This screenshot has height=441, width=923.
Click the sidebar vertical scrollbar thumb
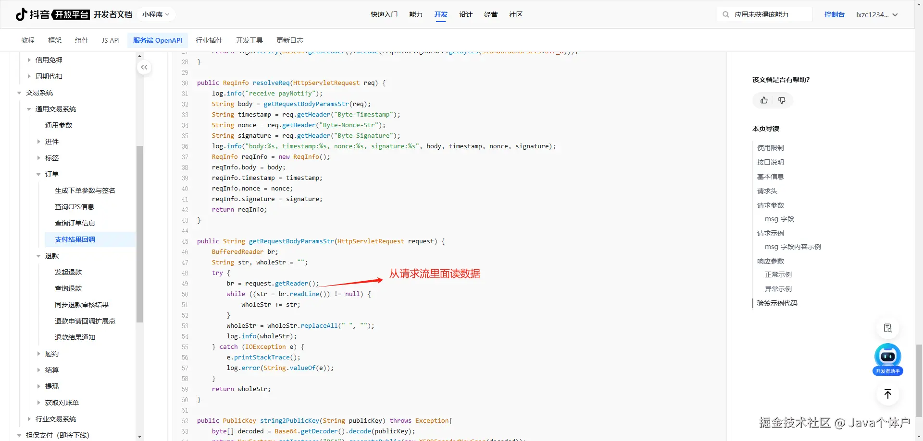coord(140,234)
